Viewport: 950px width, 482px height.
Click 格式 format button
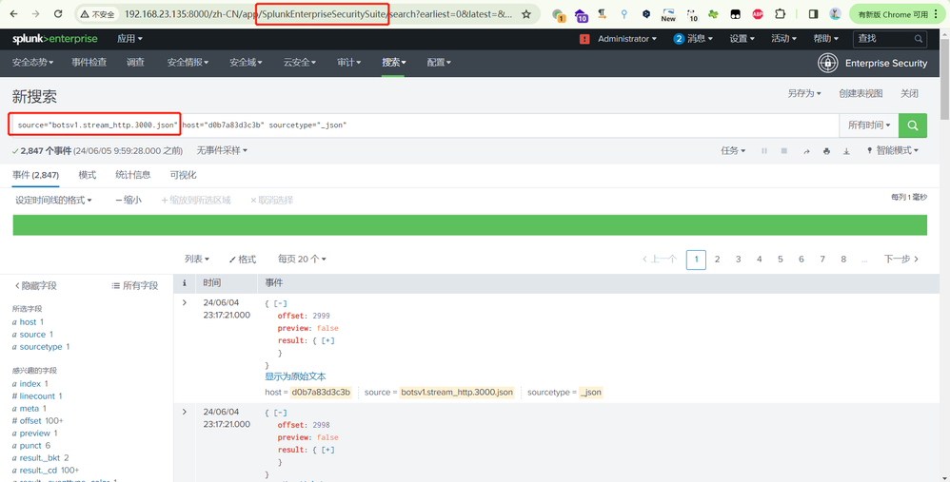[x=243, y=260]
